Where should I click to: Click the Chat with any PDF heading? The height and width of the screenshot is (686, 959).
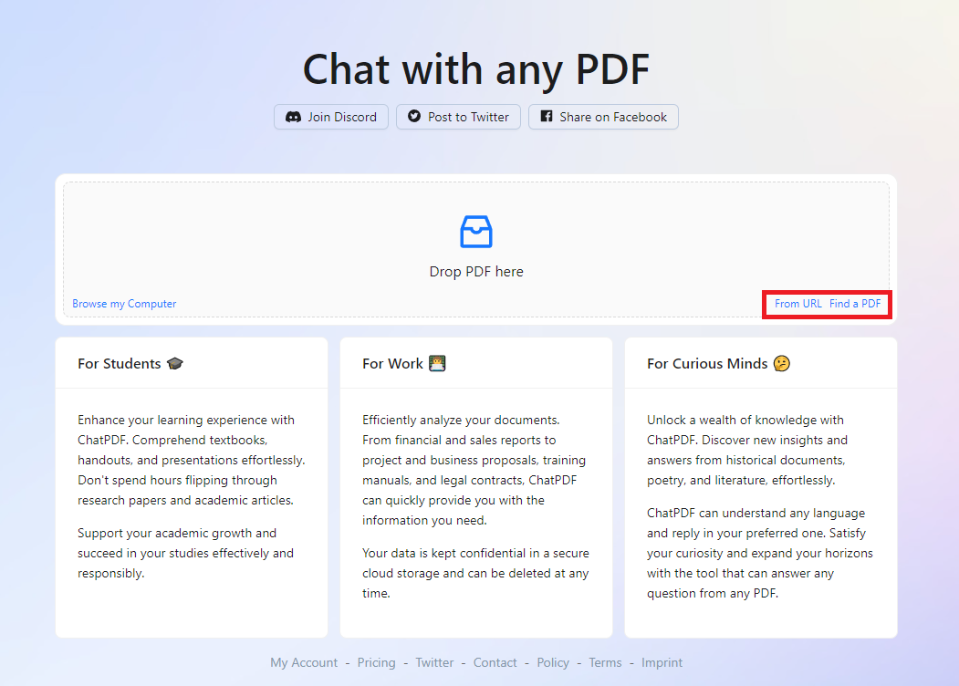475,69
